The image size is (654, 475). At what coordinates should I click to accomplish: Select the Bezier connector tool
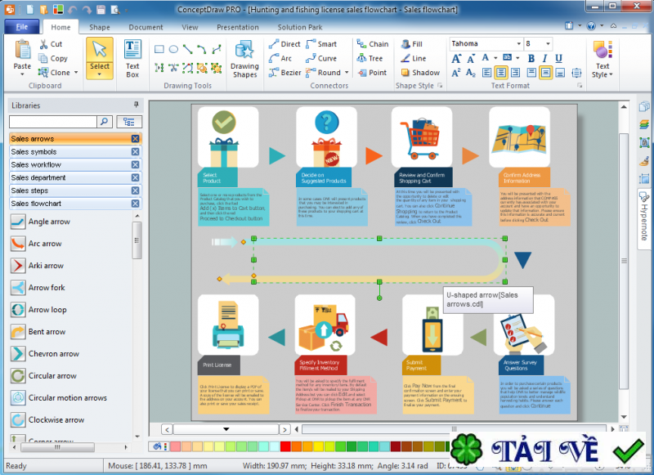(292, 73)
